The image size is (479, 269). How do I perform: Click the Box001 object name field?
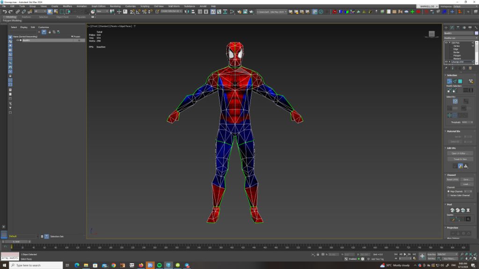point(459,33)
